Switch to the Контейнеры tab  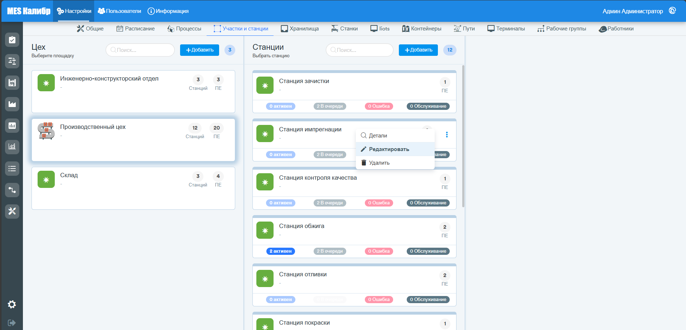coord(422,29)
